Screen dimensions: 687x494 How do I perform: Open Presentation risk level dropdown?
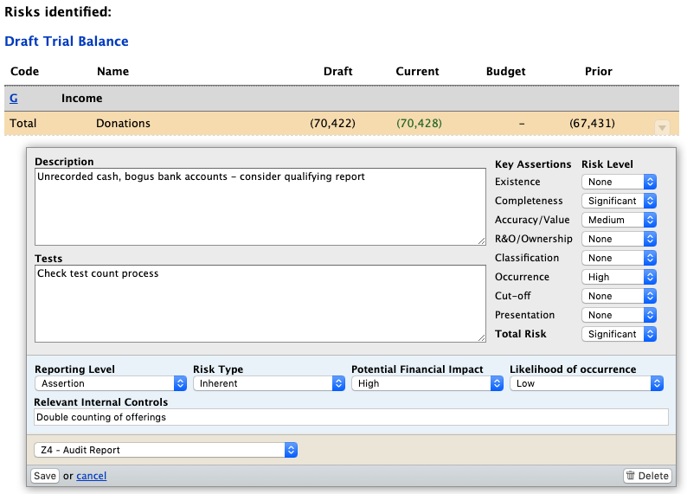click(x=619, y=315)
